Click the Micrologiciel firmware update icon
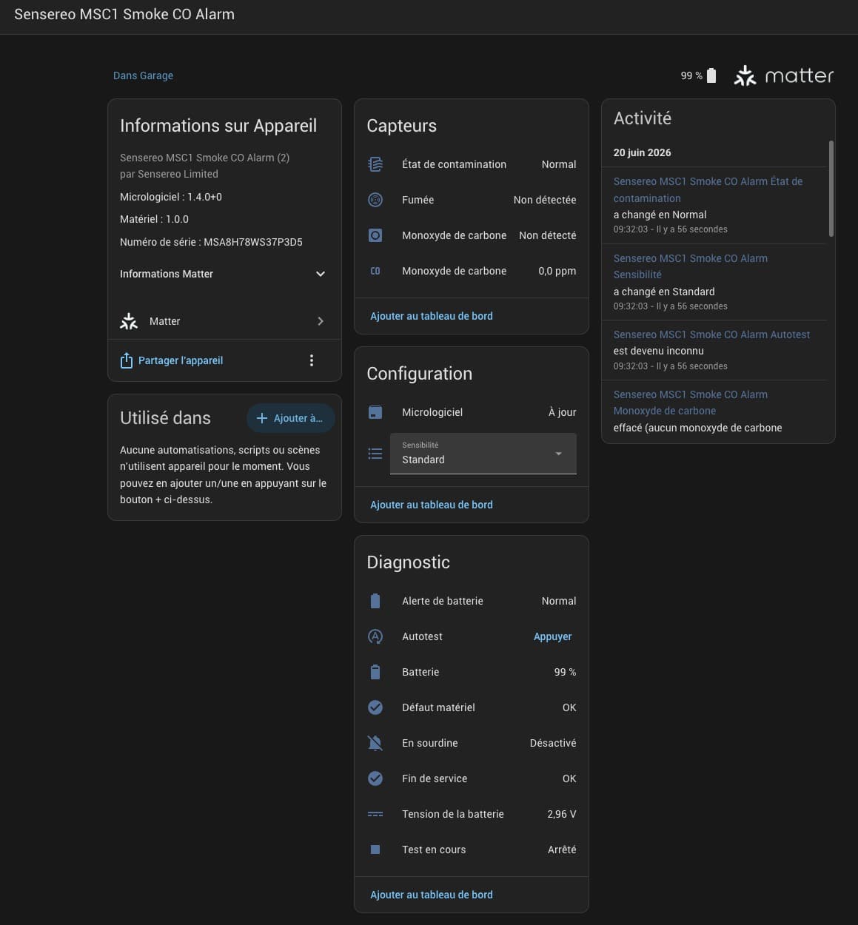This screenshot has height=925, width=858. (375, 412)
